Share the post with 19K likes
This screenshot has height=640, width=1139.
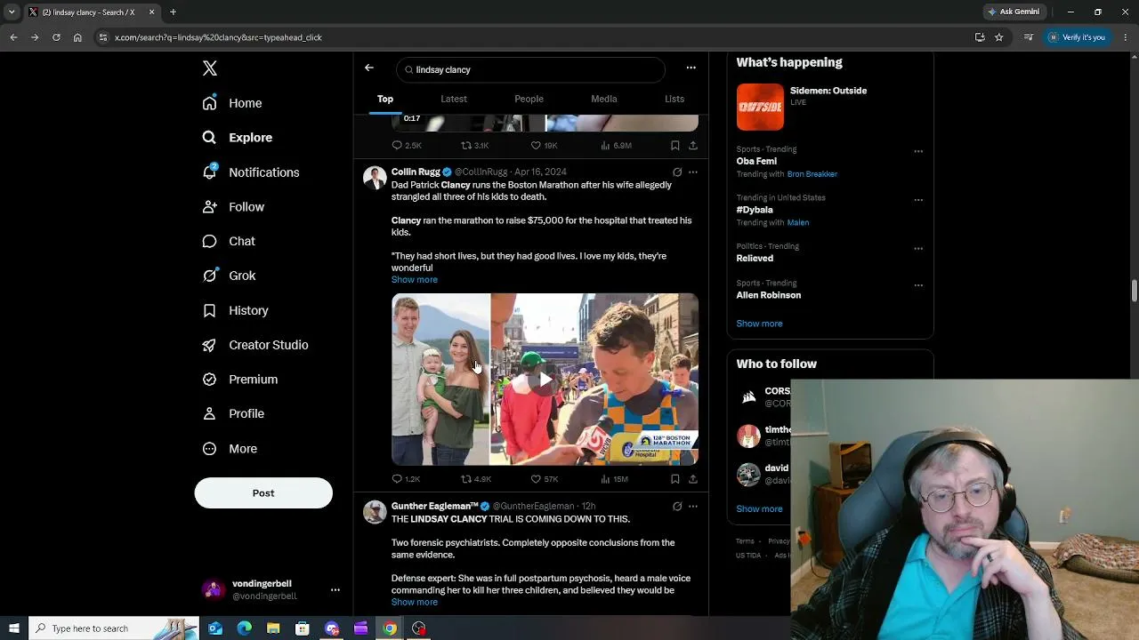click(693, 145)
